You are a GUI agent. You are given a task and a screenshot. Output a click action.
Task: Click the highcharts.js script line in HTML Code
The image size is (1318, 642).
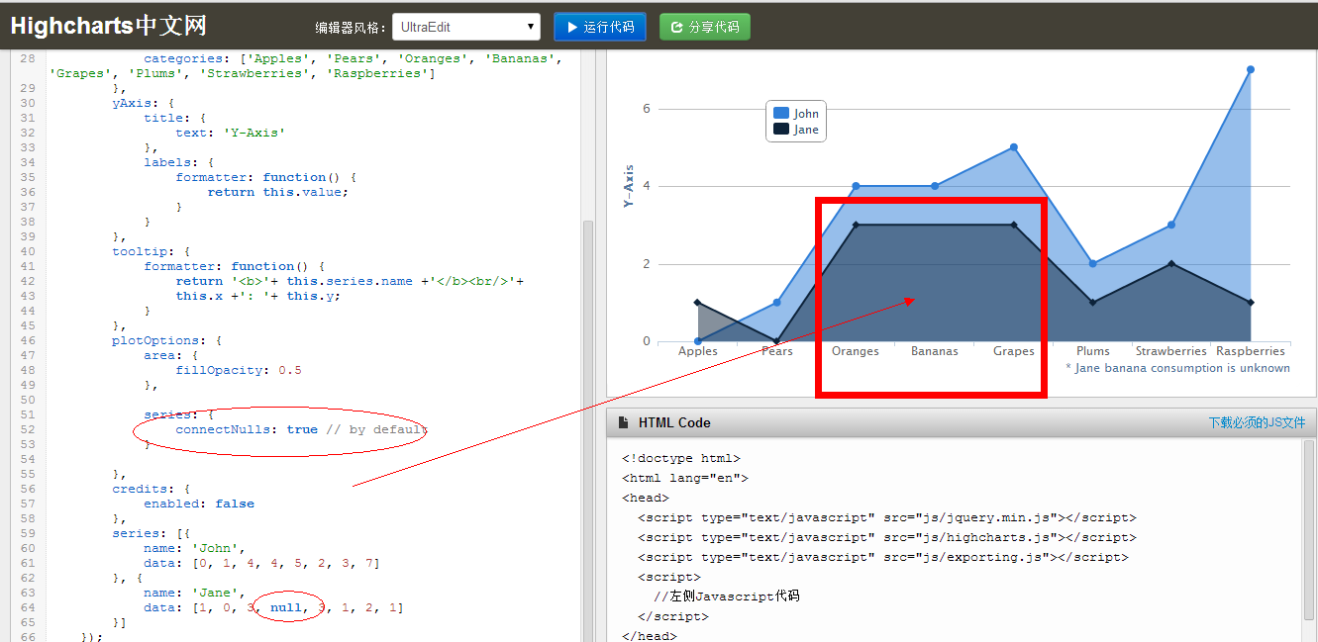point(887,537)
